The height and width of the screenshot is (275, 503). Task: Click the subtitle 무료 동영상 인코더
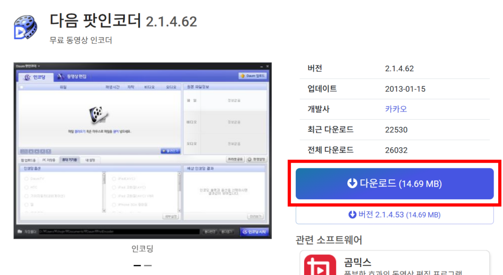81,40
